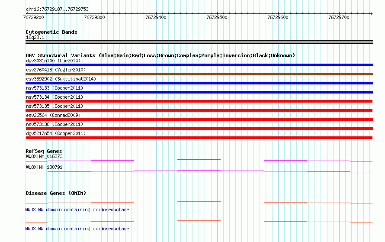385x242 pixels.
Task: Open the WWOX|NM_016373 transcript label
Action: 44,157
